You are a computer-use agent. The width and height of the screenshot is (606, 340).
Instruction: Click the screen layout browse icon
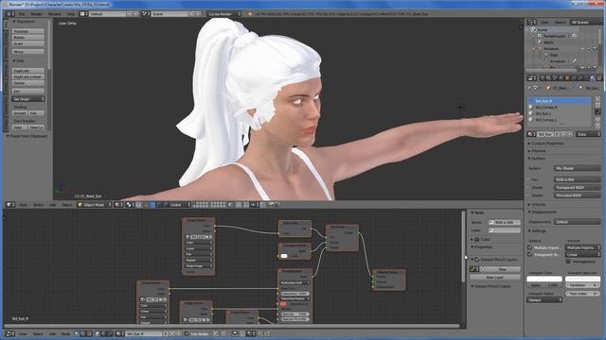coord(83,14)
